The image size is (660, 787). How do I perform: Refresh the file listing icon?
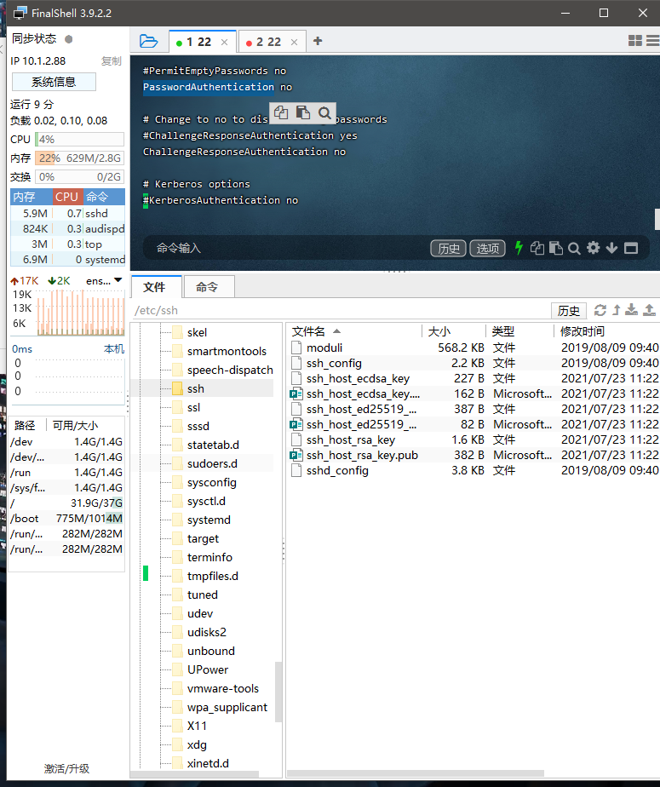(600, 310)
